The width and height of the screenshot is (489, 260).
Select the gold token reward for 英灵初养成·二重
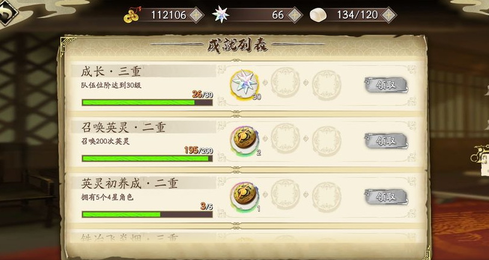click(x=245, y=196)
